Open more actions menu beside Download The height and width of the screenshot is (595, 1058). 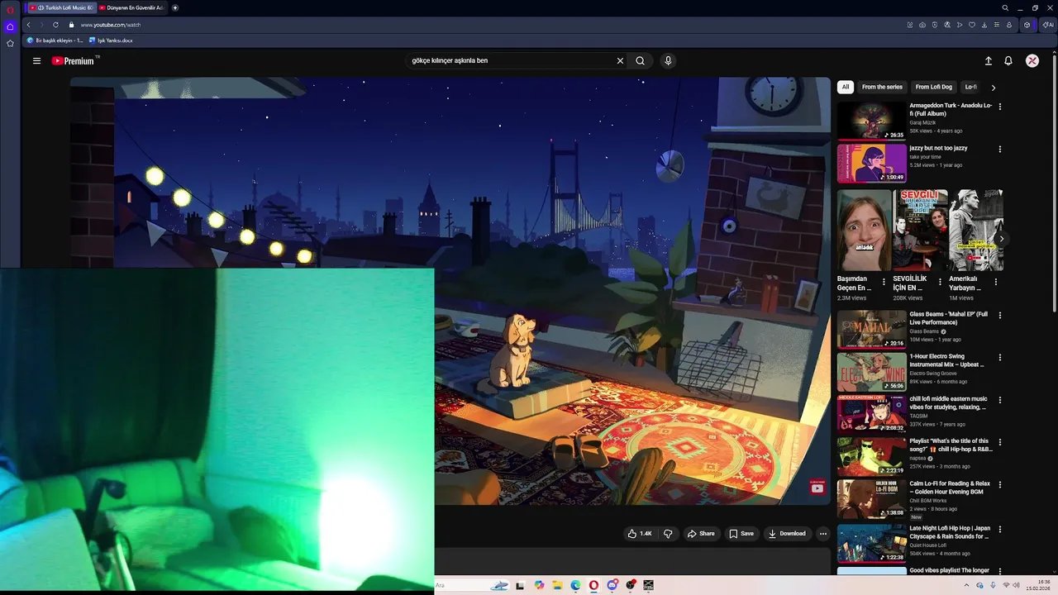tap(822, 534)
